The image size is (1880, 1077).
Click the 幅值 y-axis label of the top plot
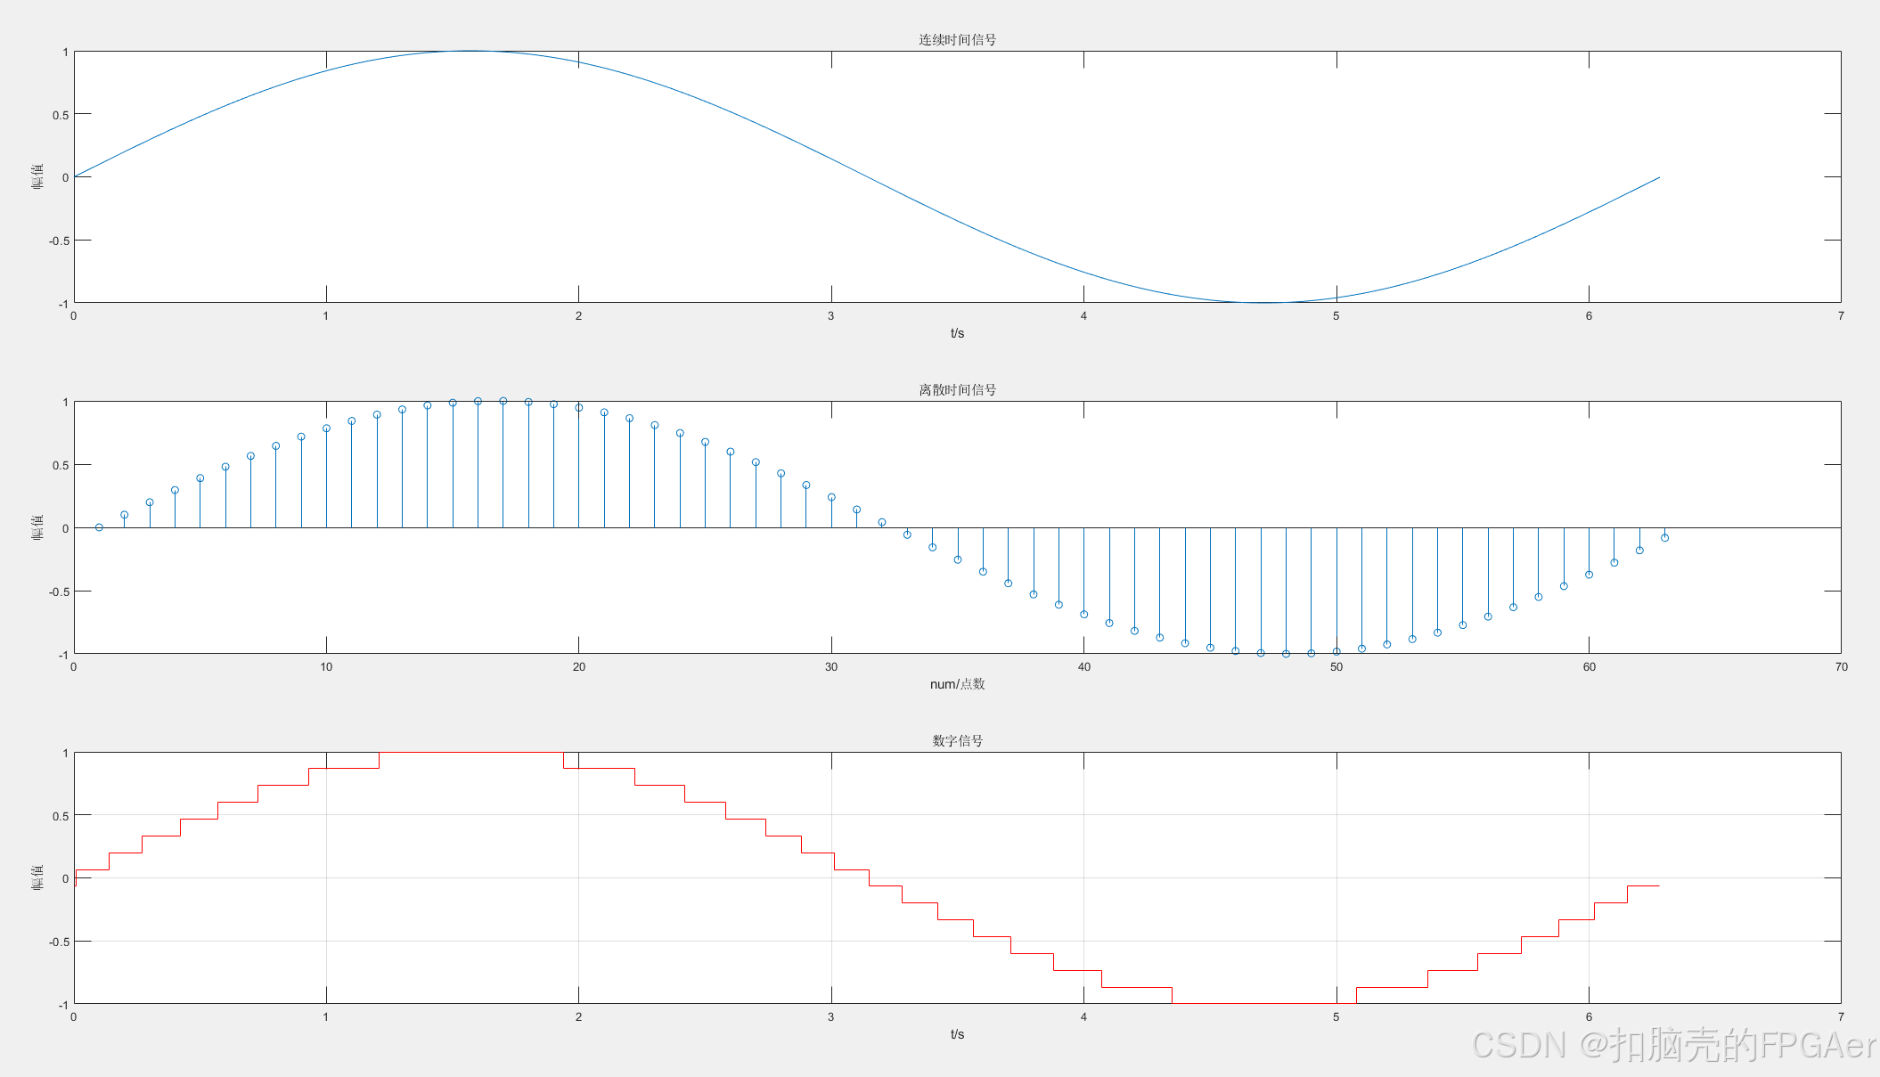click(37, 176)
